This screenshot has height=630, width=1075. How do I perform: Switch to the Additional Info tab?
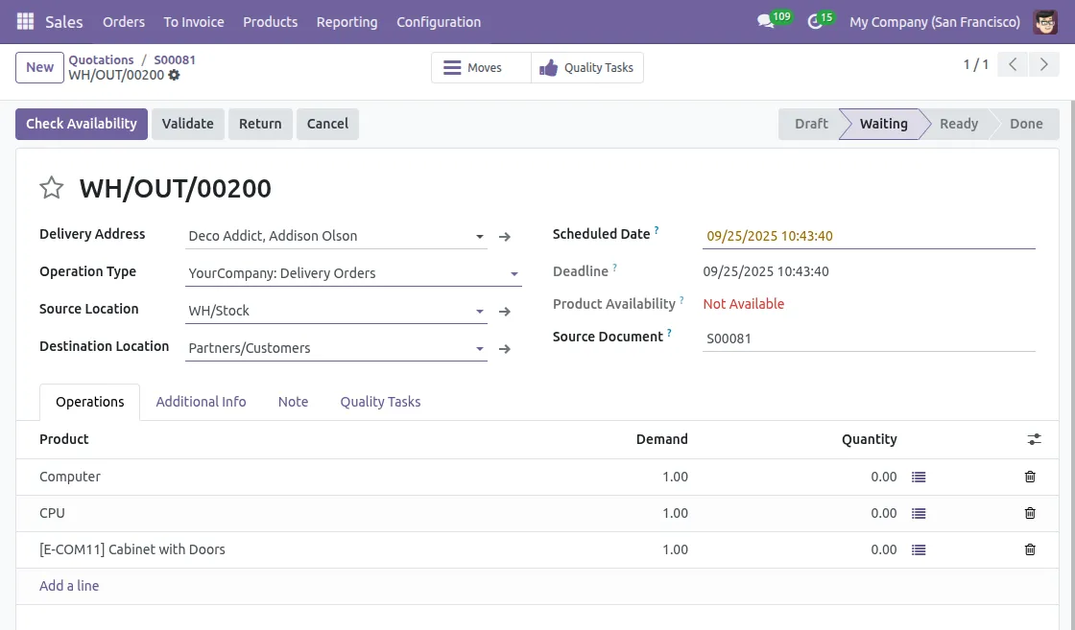(201, 402)
